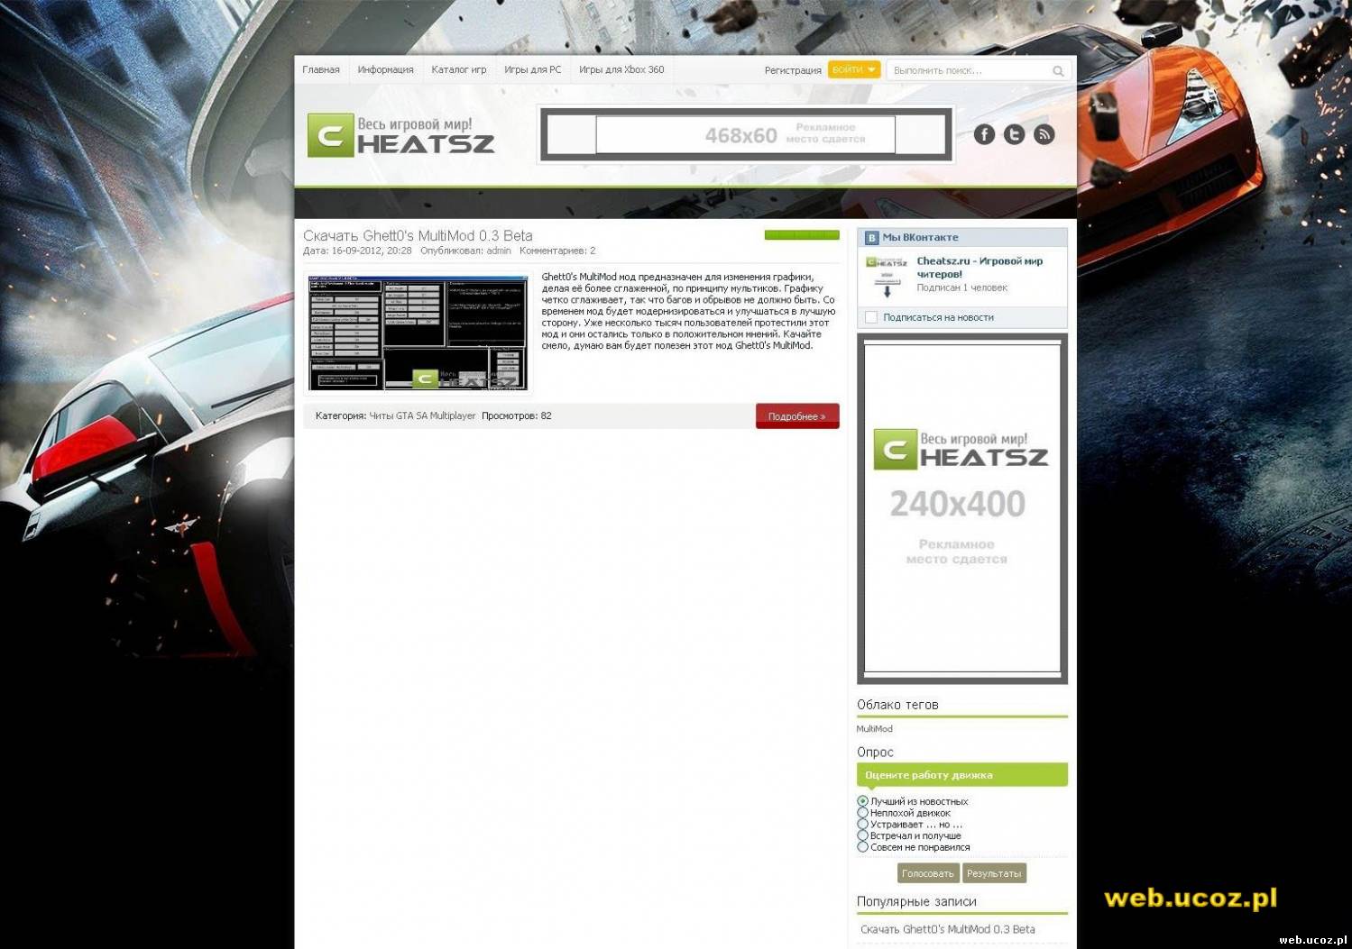
Task: Tick the "Подписаться на новости" checkbox
Action: point(871,317)
